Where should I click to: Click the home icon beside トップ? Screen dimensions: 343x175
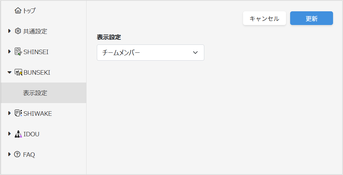(x=18, y=11)
